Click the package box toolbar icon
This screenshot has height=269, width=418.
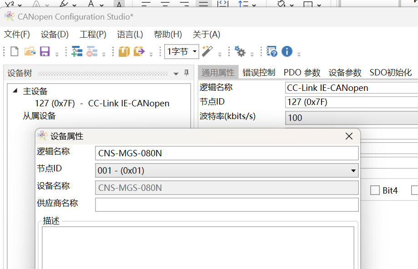[124, 51]
